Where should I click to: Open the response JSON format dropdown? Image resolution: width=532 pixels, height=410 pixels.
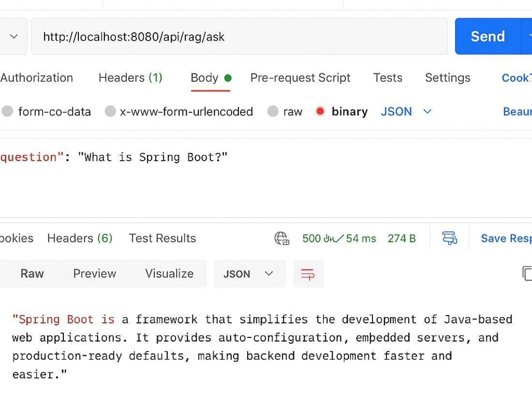coord(249,274)
